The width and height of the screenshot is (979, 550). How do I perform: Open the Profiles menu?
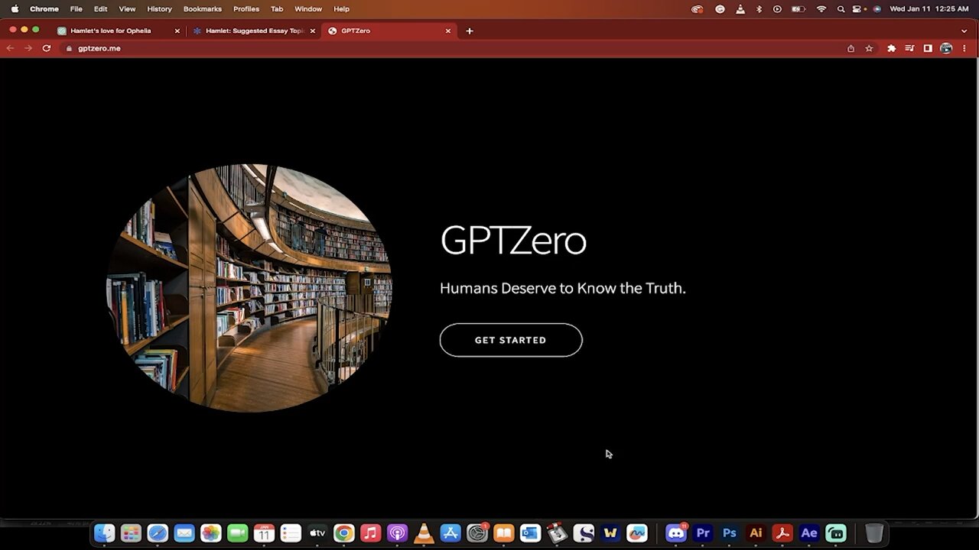[246, 9]
